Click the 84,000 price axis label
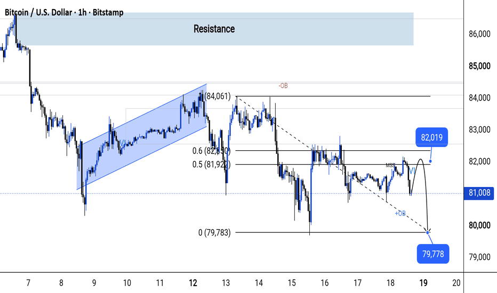The height and width of the screenshot is (293, 497). pyautogui.click(x=479, y=98)
